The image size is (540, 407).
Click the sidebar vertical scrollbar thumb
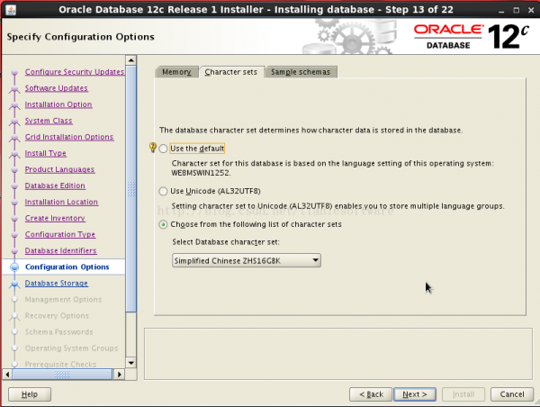pos(130,188)
